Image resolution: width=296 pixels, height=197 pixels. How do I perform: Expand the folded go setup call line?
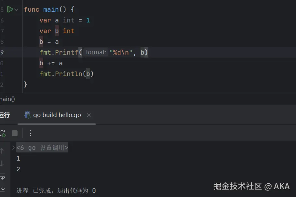pos(13,148)
